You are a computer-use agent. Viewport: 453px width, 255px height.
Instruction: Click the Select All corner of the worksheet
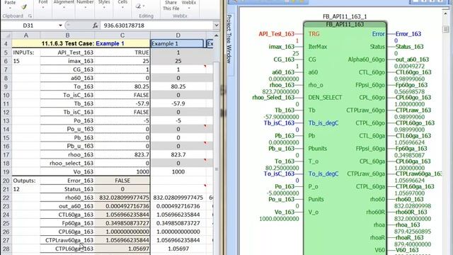click(6, 35)
